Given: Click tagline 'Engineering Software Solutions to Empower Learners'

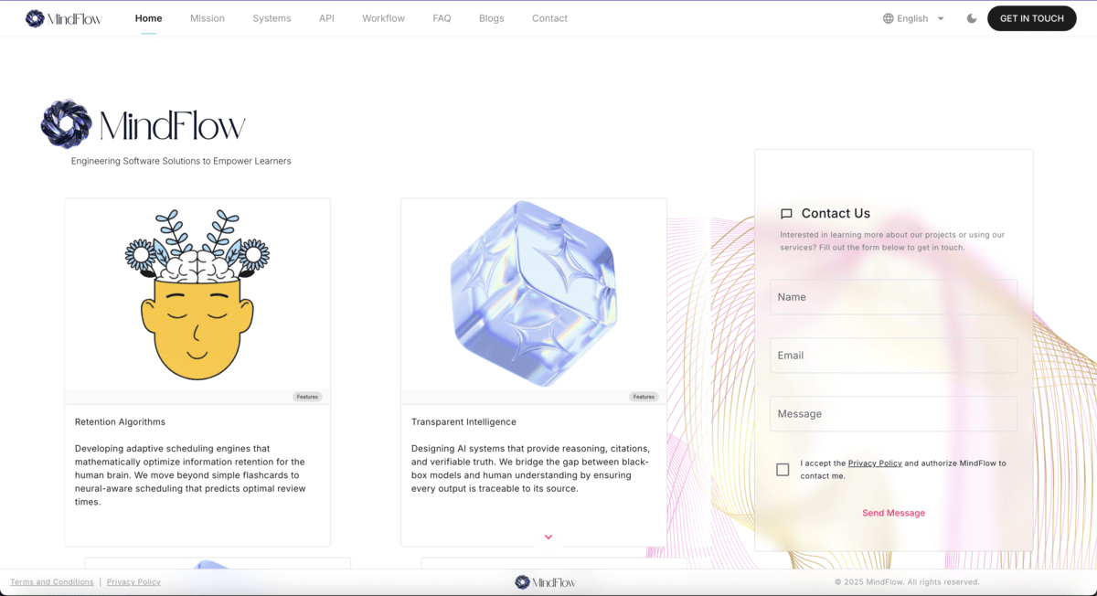Looking at the screenshot, I should [181, 161].
